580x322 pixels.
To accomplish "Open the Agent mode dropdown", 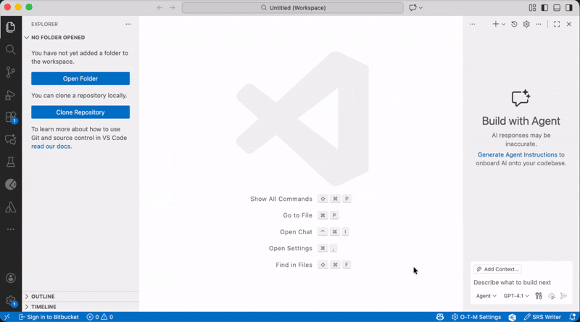I will tap(486, 296).
